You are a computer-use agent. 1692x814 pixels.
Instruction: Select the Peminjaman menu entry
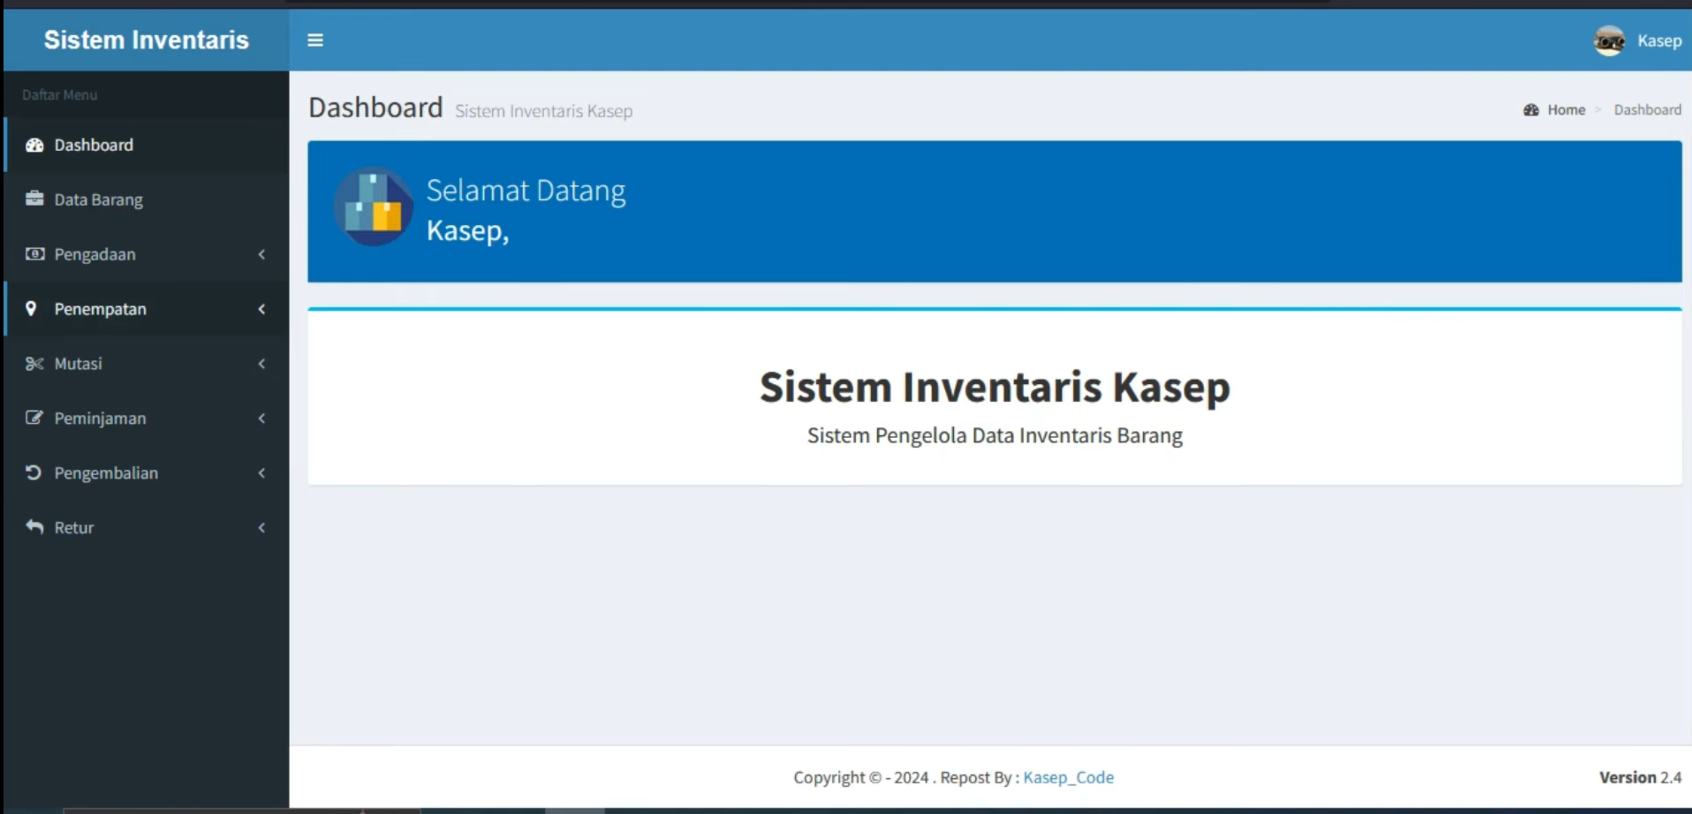(x=146, y=418)
